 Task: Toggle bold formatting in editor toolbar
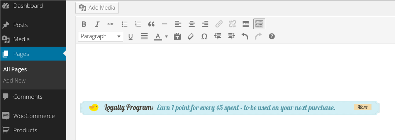[x=84, y=24]
